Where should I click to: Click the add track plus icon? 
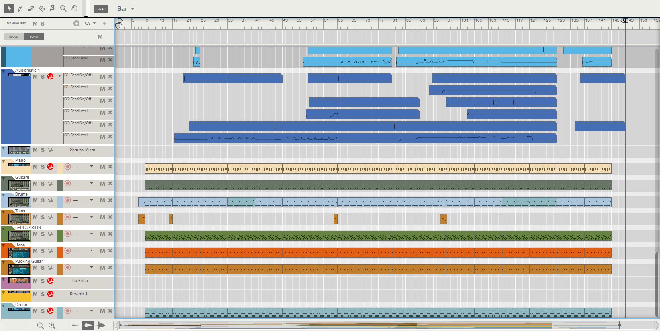tap(76, 24)
